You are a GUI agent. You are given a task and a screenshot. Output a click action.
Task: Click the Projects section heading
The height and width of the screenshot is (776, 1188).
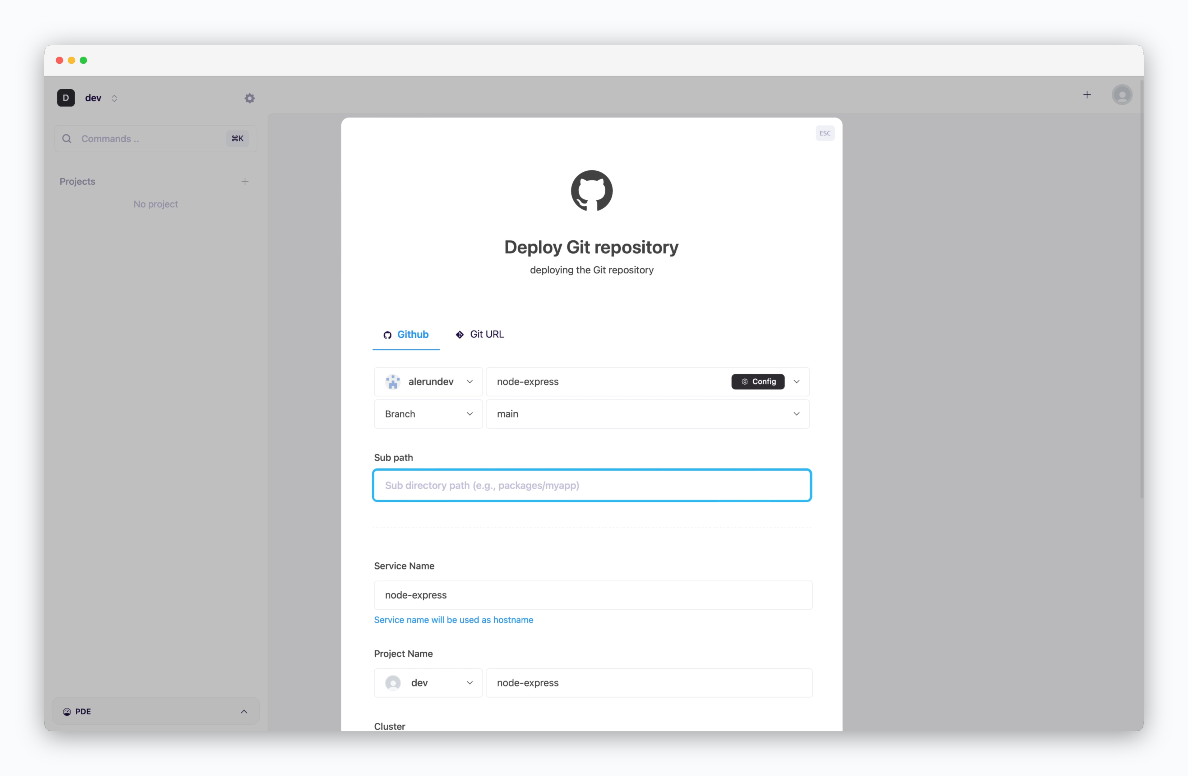pyautogui.click(x=77, y=182)
